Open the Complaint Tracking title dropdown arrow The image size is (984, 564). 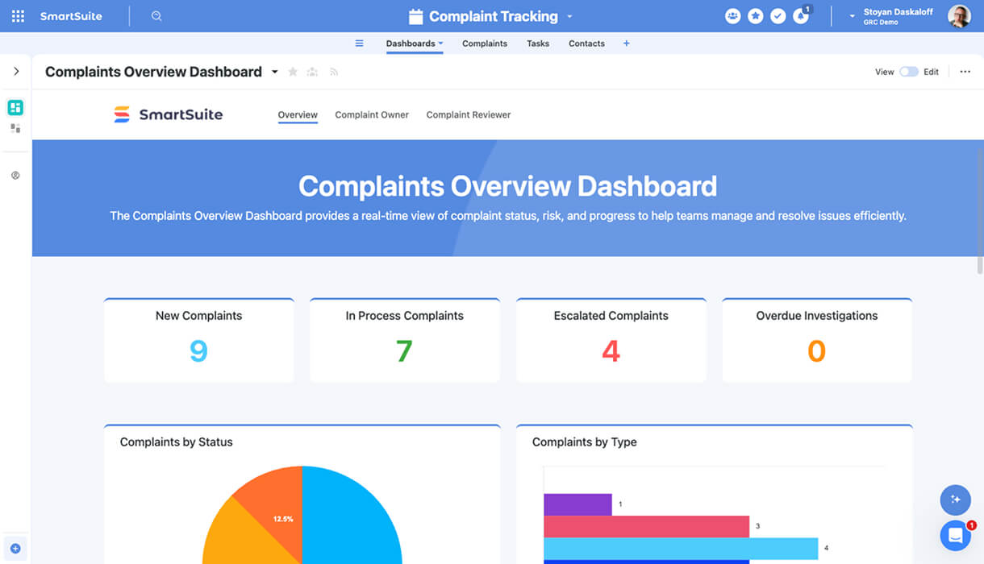pyautogui.click(x=569, y=17)
